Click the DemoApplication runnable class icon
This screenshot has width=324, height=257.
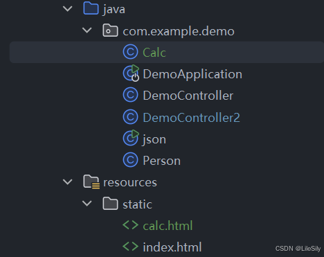(x=131, y=73)
